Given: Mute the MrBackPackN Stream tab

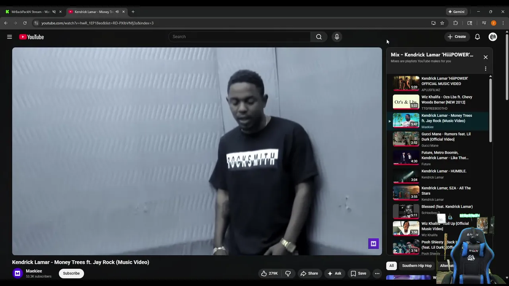Looking at the screenshot, I should point(54,12).
